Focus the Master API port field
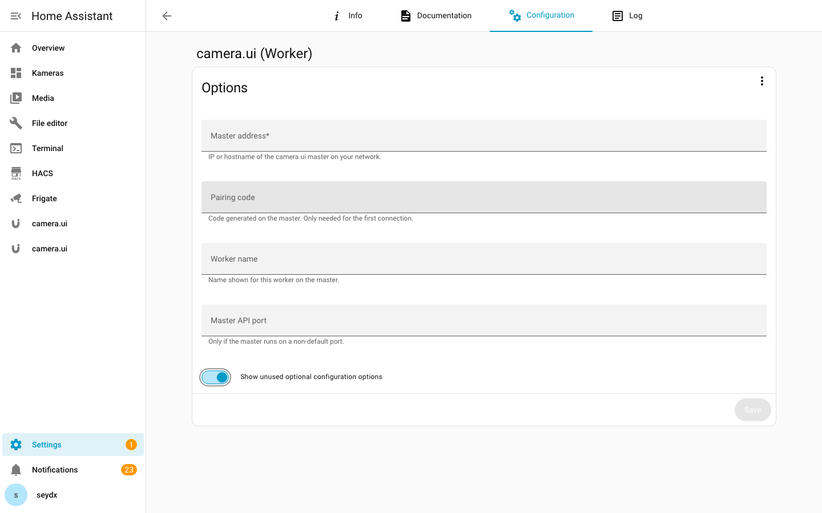This screenshot has width=822, height=513. pyautogui.click(x=484, y=320)
